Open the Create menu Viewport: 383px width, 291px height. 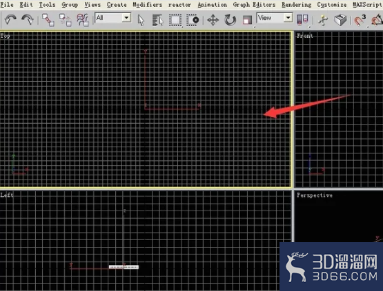[x=117, y=5]
